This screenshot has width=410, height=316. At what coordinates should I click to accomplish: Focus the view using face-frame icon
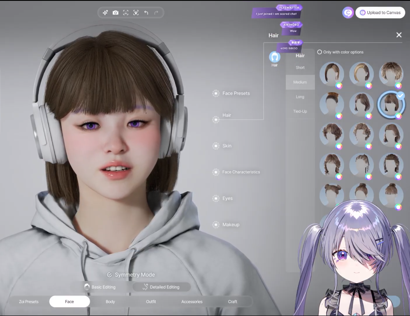126,13
